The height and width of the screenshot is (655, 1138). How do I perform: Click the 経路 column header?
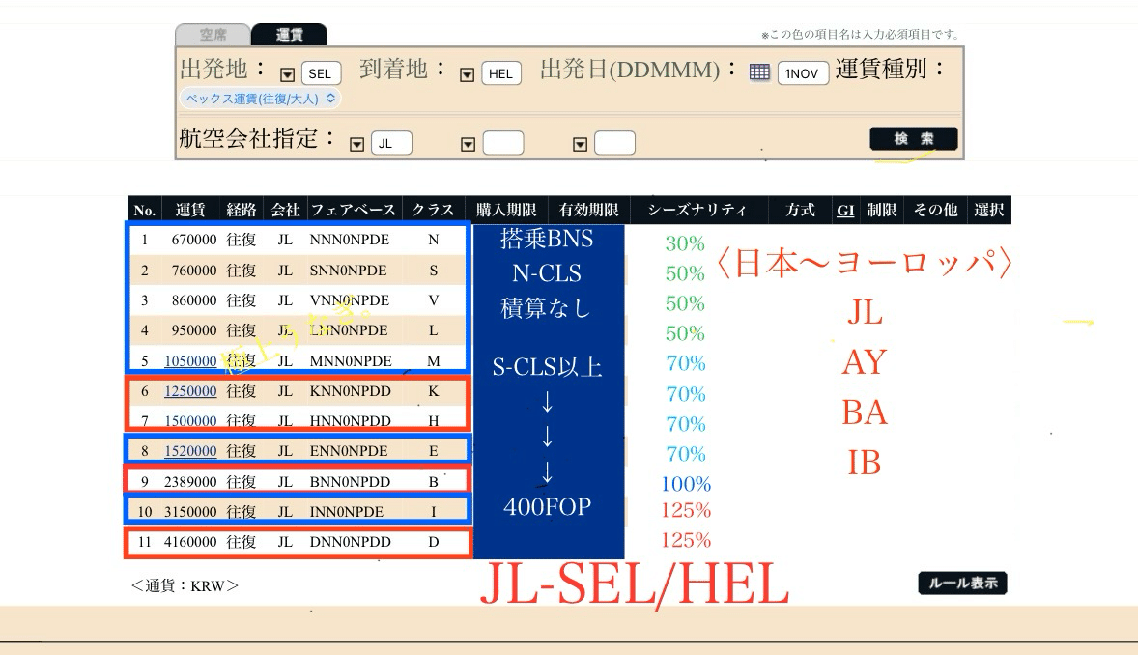242,210
